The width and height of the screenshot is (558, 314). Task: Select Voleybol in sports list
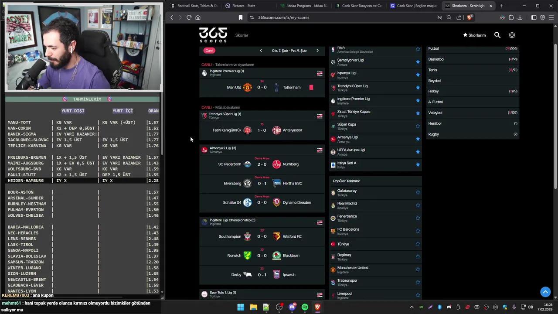(x=473, y=113)
